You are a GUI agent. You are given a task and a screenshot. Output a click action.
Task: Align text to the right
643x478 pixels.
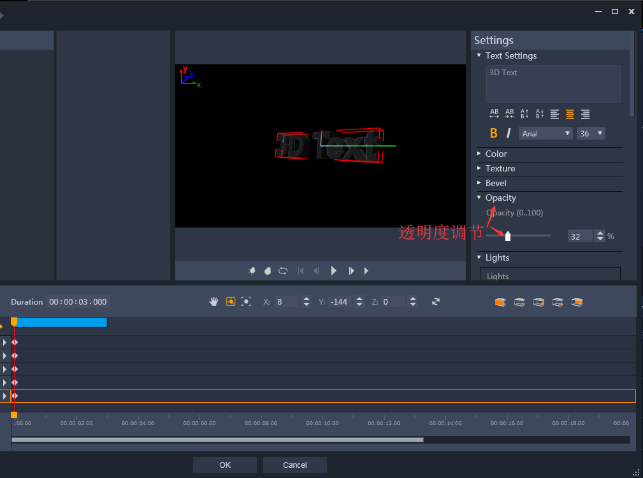click(585, 114)
